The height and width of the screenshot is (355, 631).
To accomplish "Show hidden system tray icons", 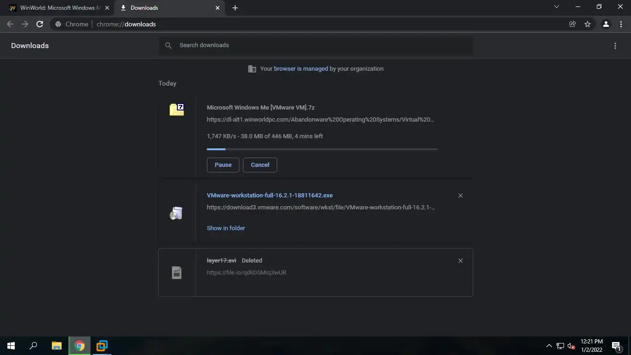I will [549, 346].
